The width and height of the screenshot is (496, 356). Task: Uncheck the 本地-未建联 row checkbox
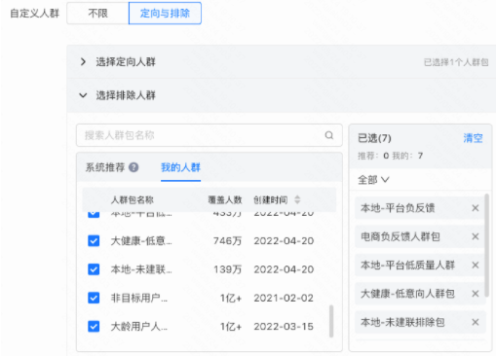pos(94,269)
